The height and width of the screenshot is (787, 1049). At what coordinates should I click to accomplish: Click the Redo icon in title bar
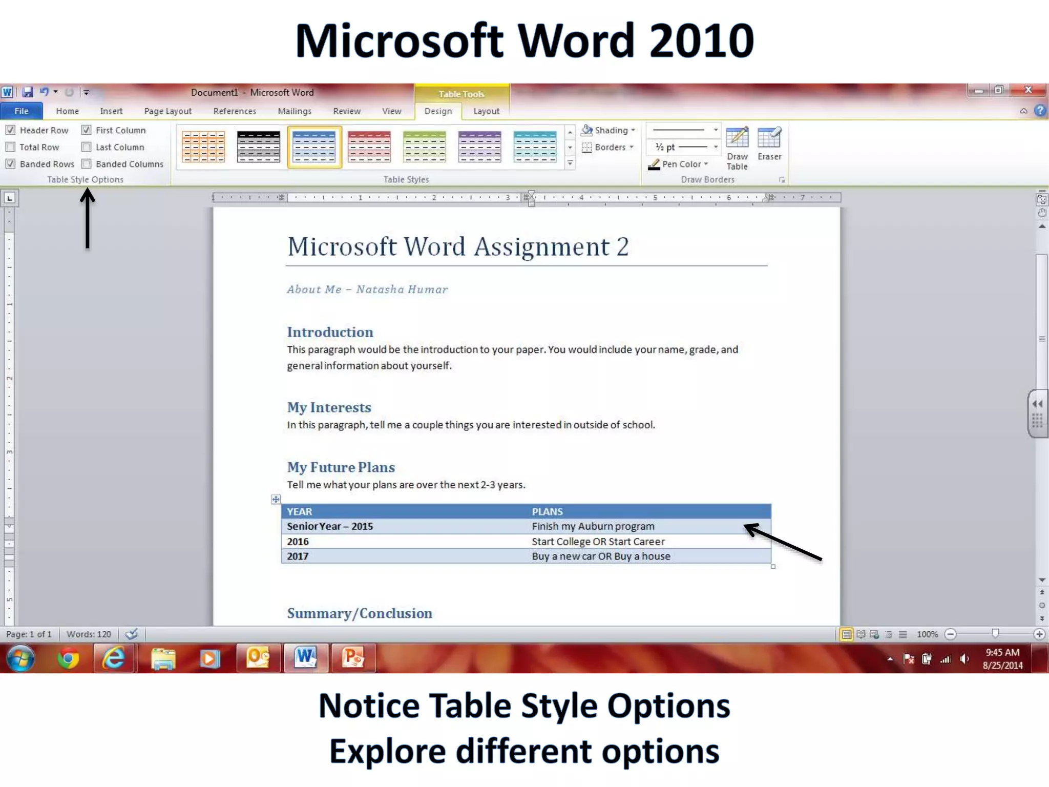pyautogui.click(x=69, y=92)
